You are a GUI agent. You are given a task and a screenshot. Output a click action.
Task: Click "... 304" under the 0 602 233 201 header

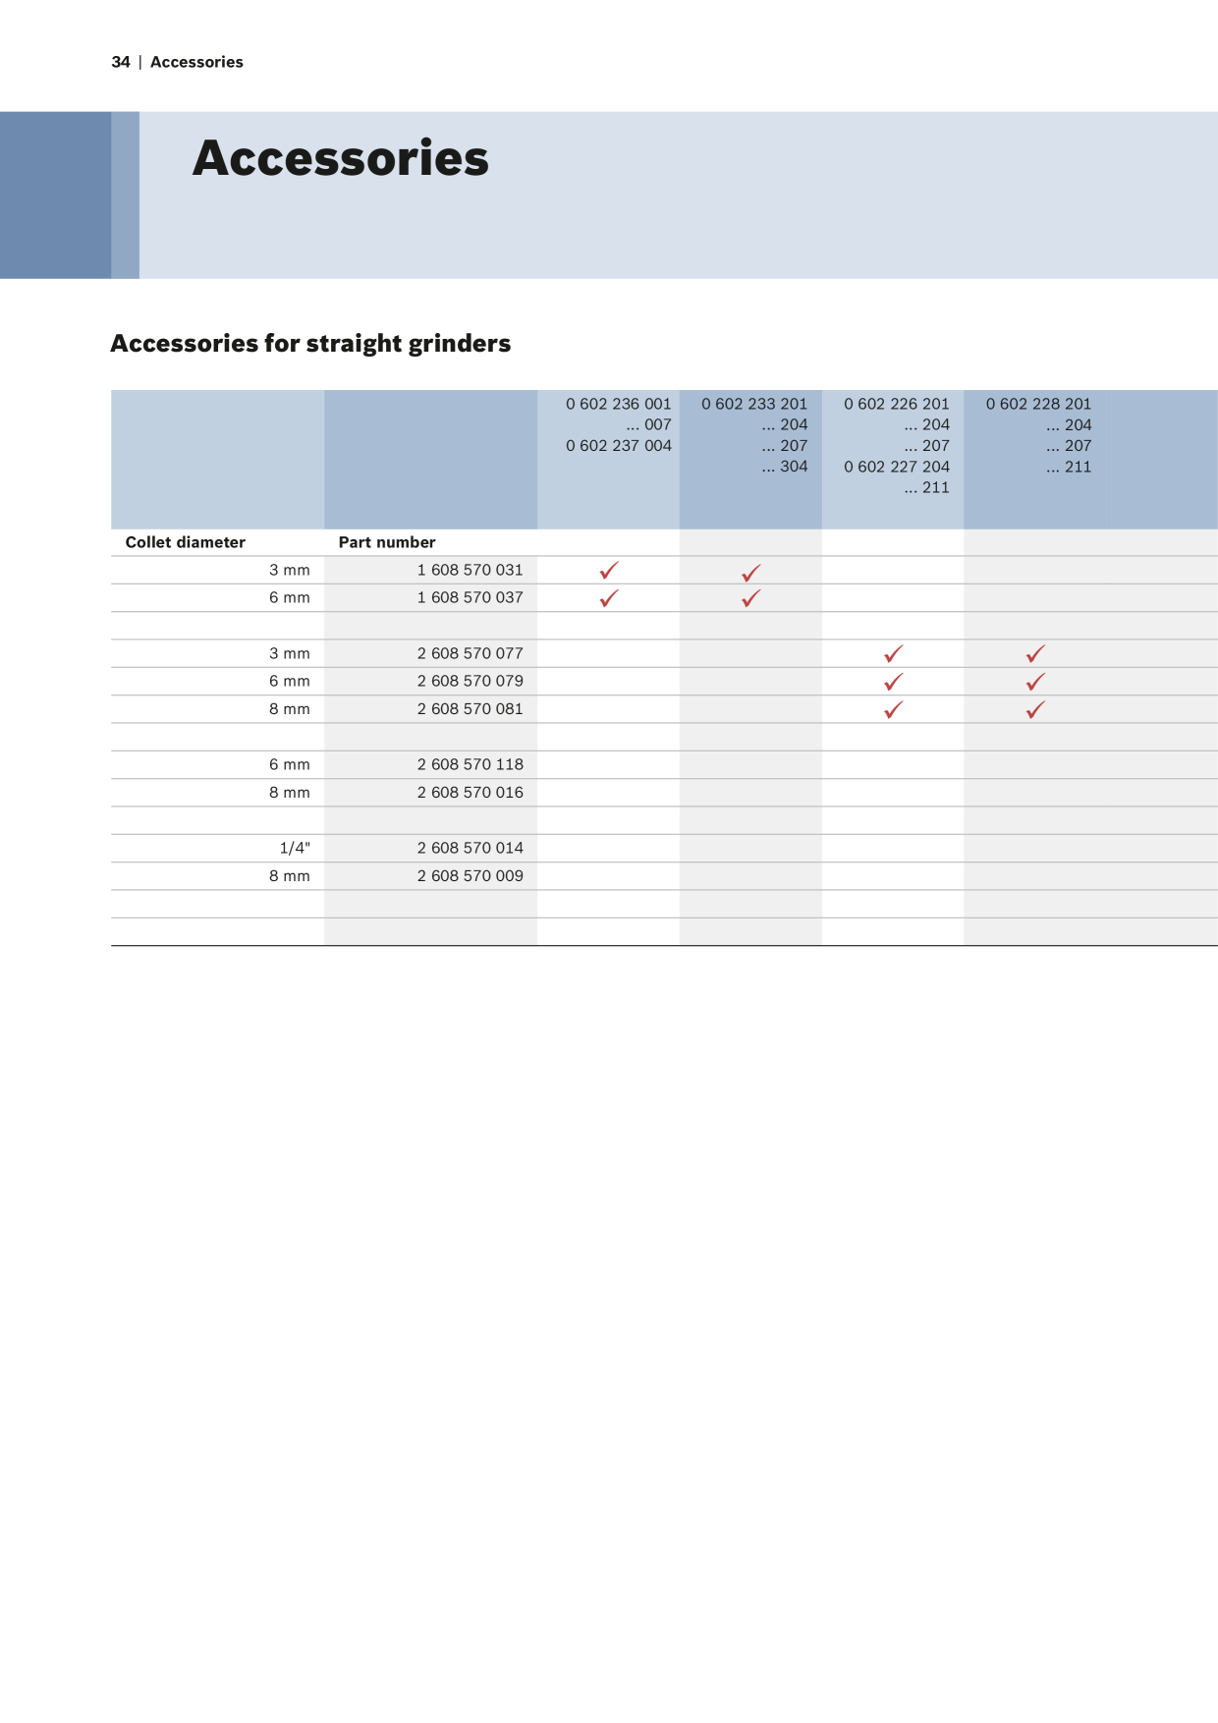785,467
